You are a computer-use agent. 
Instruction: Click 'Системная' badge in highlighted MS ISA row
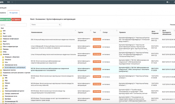pyautogui.click(x=97, y=69)
